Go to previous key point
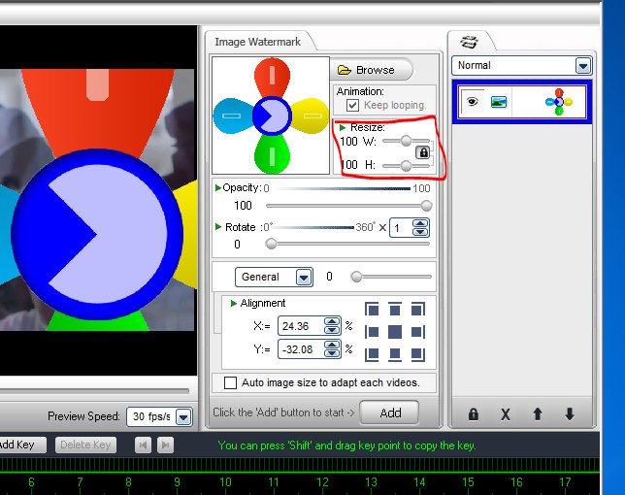Image resolution: width=625 pixels, height=495 pixels. (x=143, y=445)
